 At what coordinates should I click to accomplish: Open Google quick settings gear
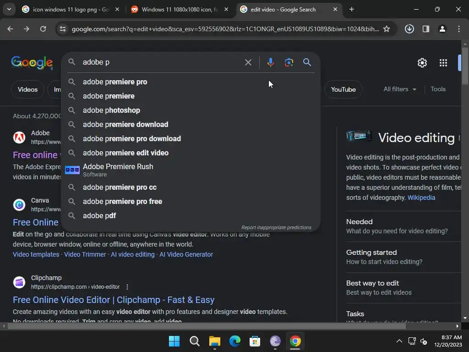pyautogui.click(x=422, y=63)
